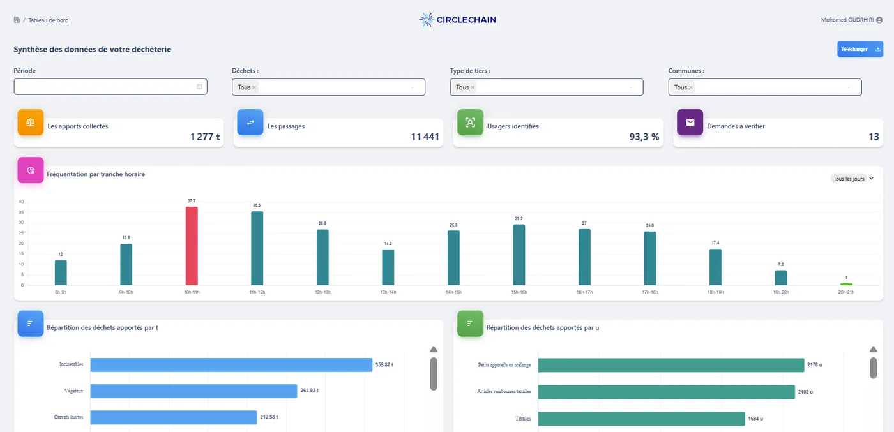This screenshot has height=432, width=894.
Task: Click the green bar-chart icon for déchets par u
Action: coord(470,324)
